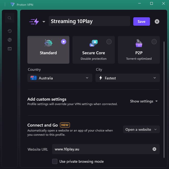This screenshot has width=169, height=169.
Task: Save the profile
Action: [x=141, y=21]
